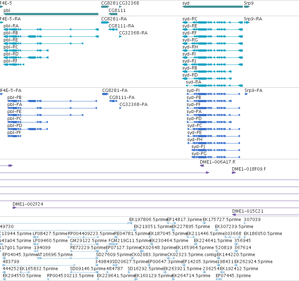The height and width of the screenshot is (281, 299).
Task: Select protein pbl-PA
Action: coord(52,108)
